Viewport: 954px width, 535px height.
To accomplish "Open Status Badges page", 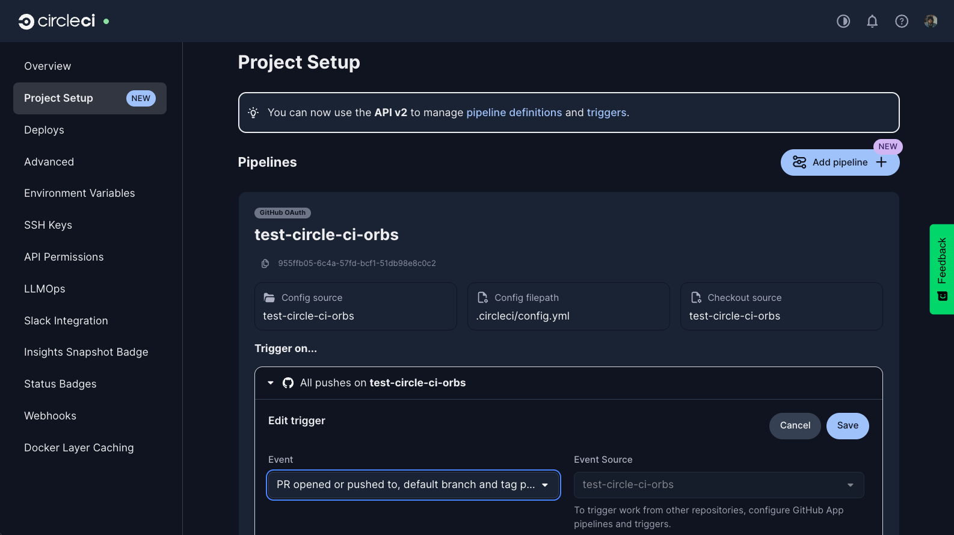I will tap(60, 384).
